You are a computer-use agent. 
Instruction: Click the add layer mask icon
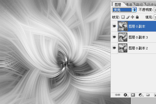click(133, 95)
